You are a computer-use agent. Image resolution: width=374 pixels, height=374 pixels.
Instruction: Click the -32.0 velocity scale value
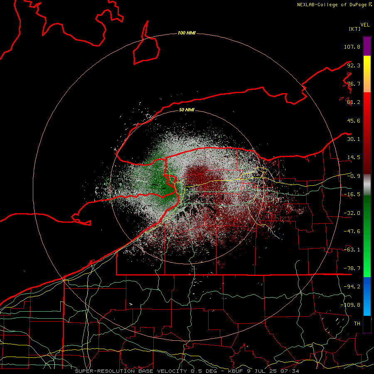[x=352, y=213]
